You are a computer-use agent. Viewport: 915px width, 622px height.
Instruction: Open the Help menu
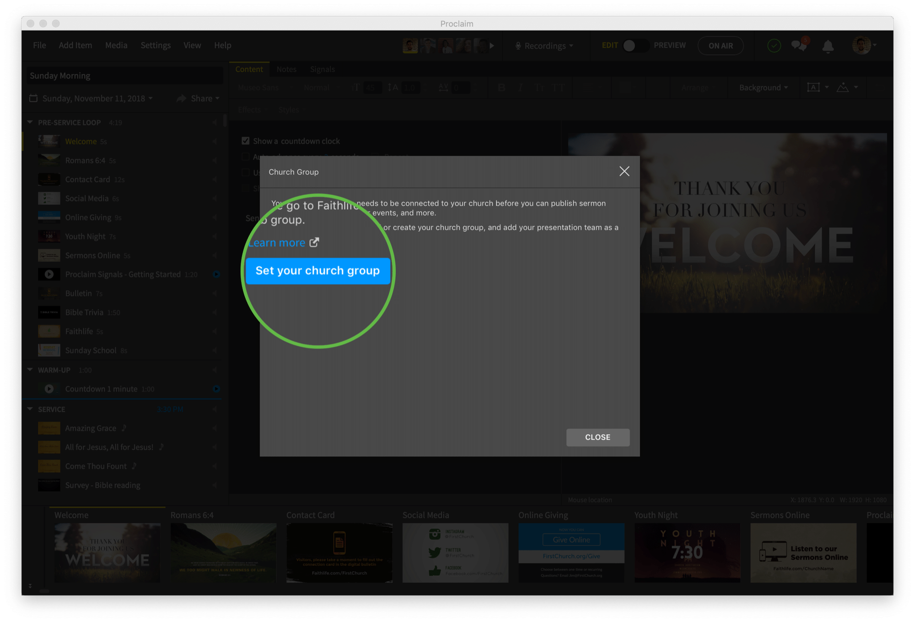222,45
